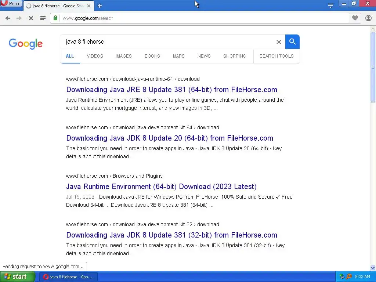This screenshot has width=376, height=282.
Task: Click the scrollbar up arrow
Action: 373,29
